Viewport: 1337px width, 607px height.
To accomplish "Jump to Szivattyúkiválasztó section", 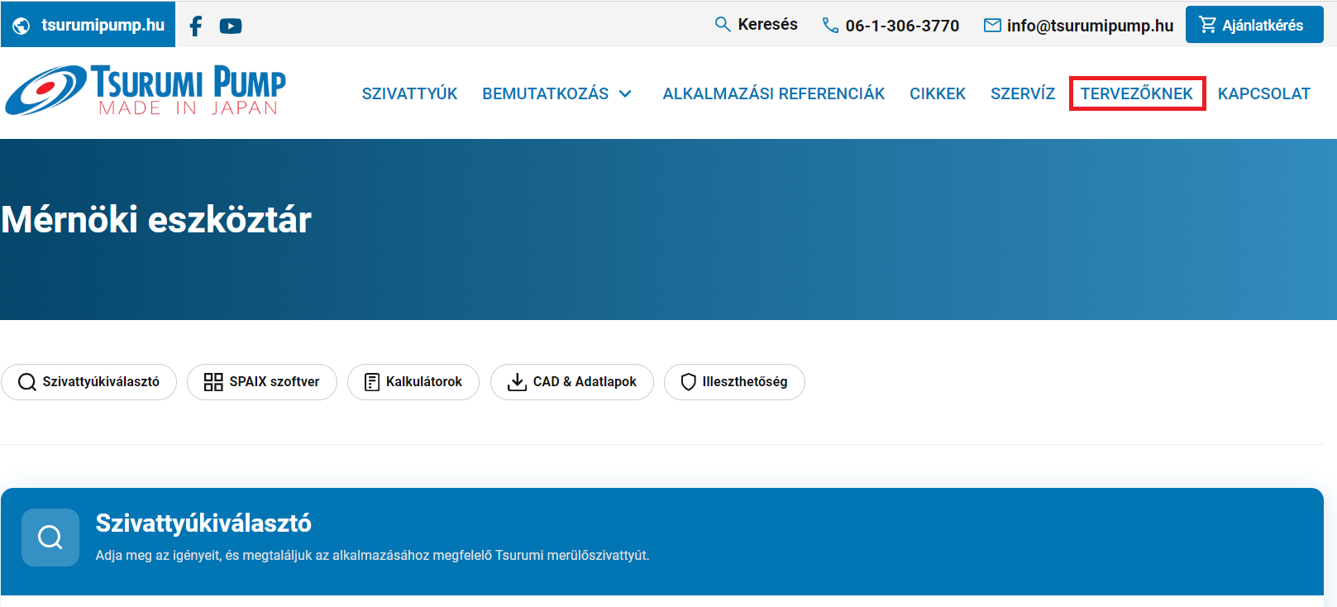I will (x=89, y=382).
